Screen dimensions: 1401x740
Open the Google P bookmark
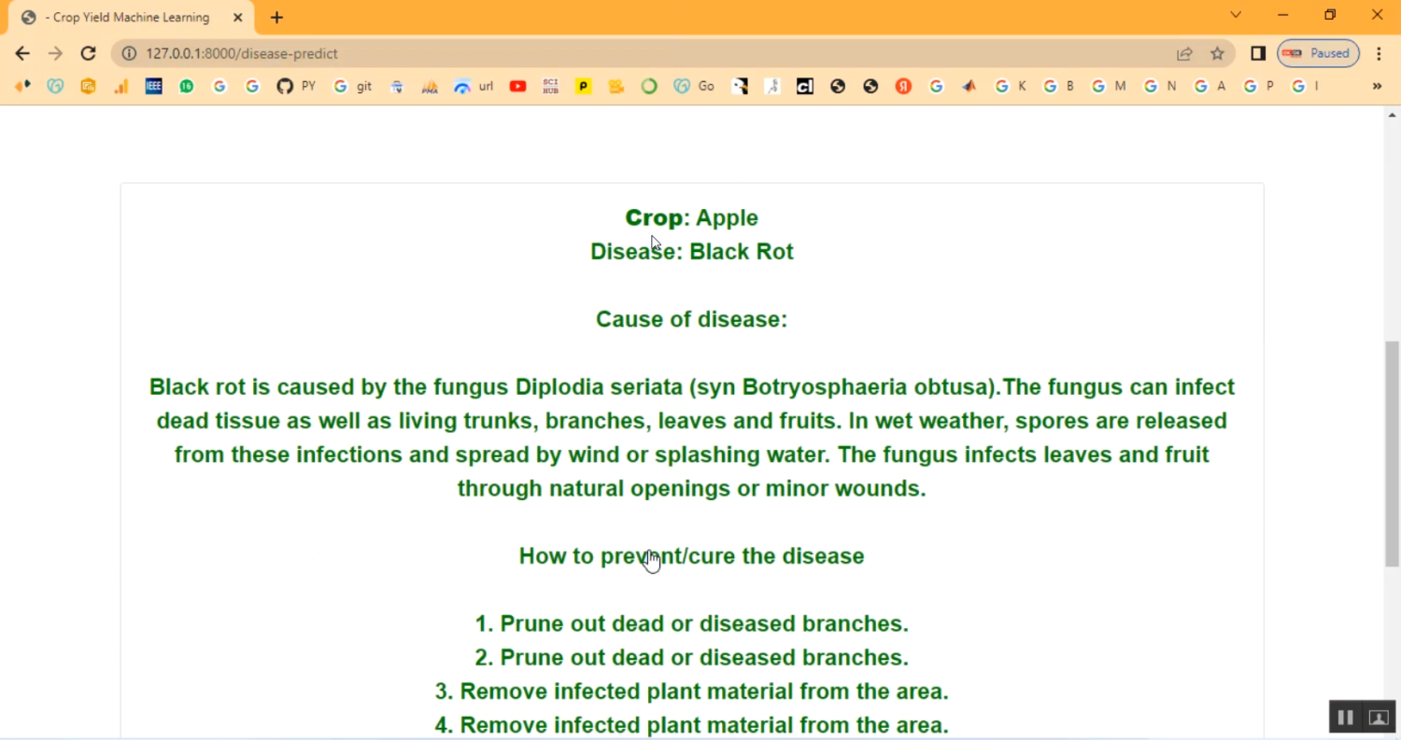[x=1258, y=86]
